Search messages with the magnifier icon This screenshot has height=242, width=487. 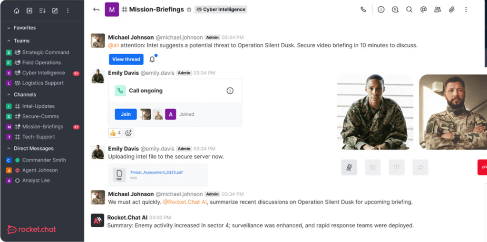[x=409, y=10]
